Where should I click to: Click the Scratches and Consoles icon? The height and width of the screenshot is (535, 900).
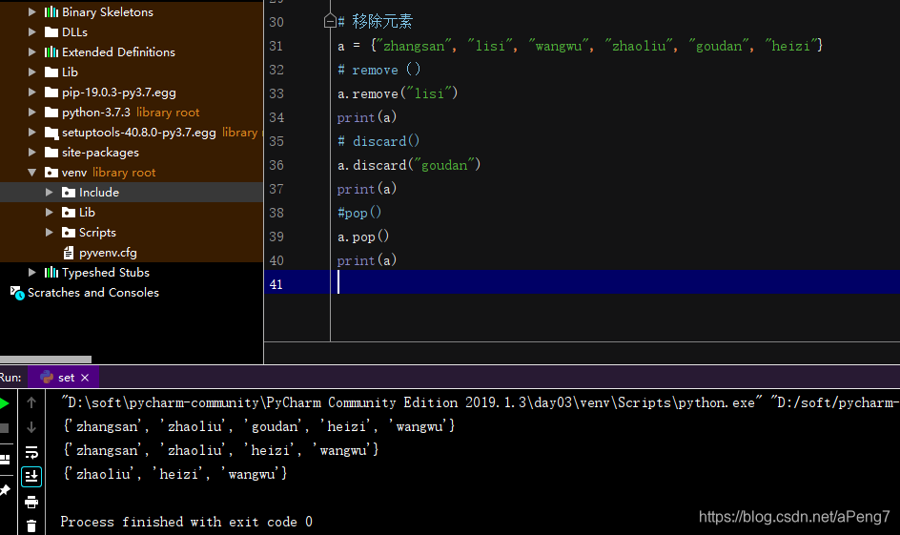pos(17,293)
